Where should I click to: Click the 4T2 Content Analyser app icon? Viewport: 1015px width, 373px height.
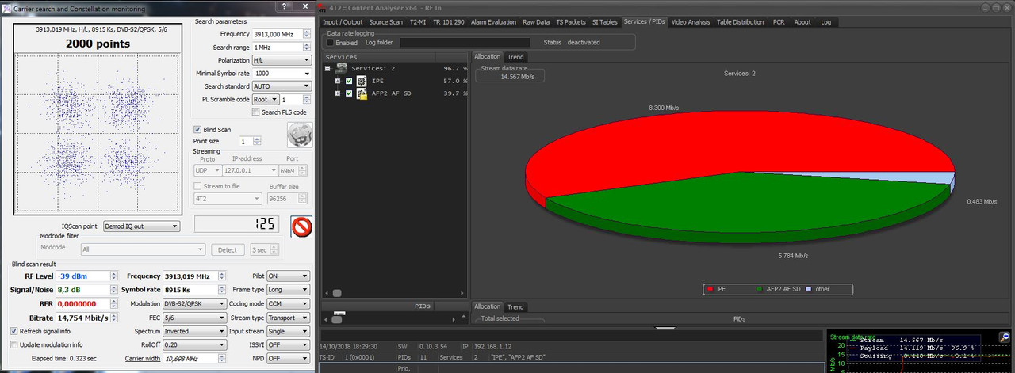click(x=321, y=8)
